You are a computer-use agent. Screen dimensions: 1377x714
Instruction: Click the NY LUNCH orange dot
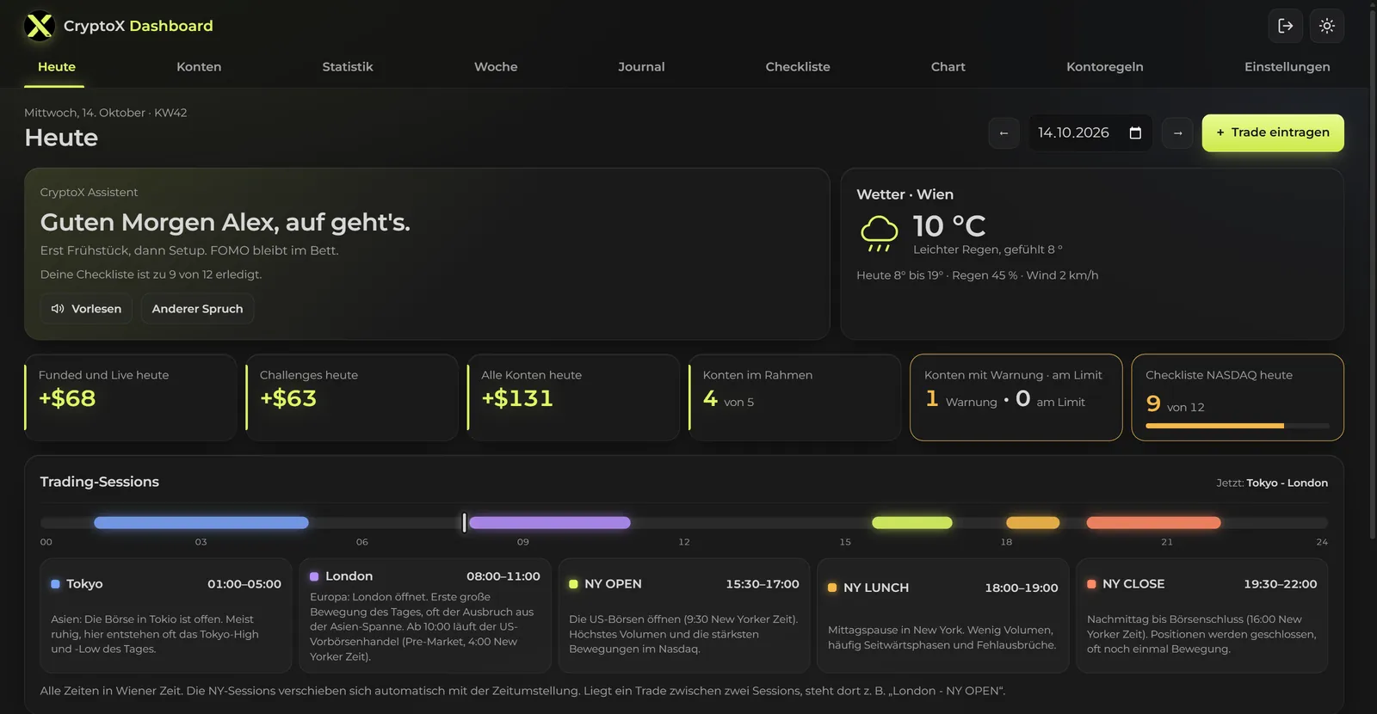(x=832, y=588)
